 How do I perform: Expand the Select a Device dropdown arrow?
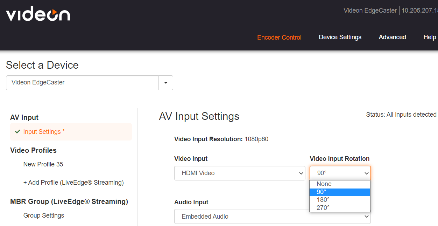(166, 83)
